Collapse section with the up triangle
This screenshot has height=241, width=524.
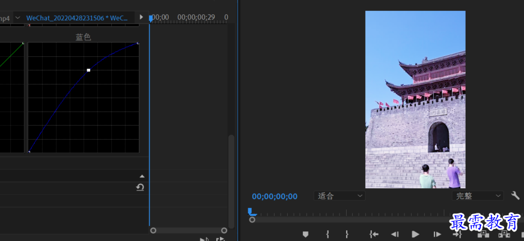142,176
